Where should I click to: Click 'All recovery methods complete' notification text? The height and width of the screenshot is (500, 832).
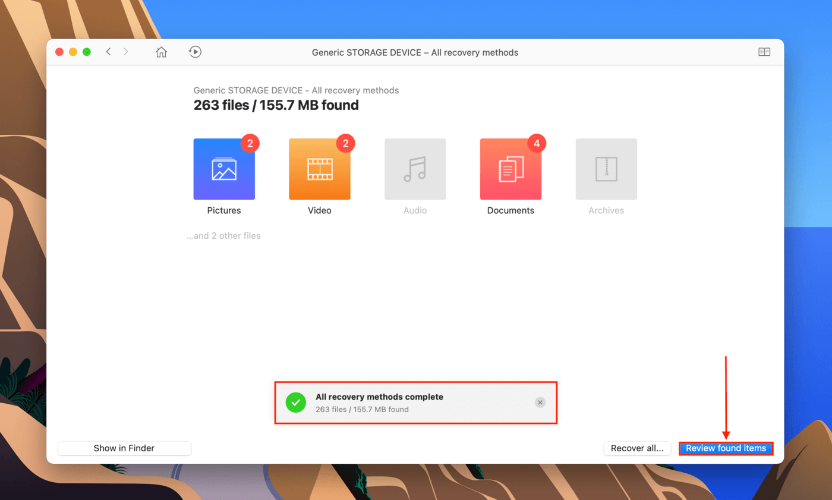coord(380,397)
